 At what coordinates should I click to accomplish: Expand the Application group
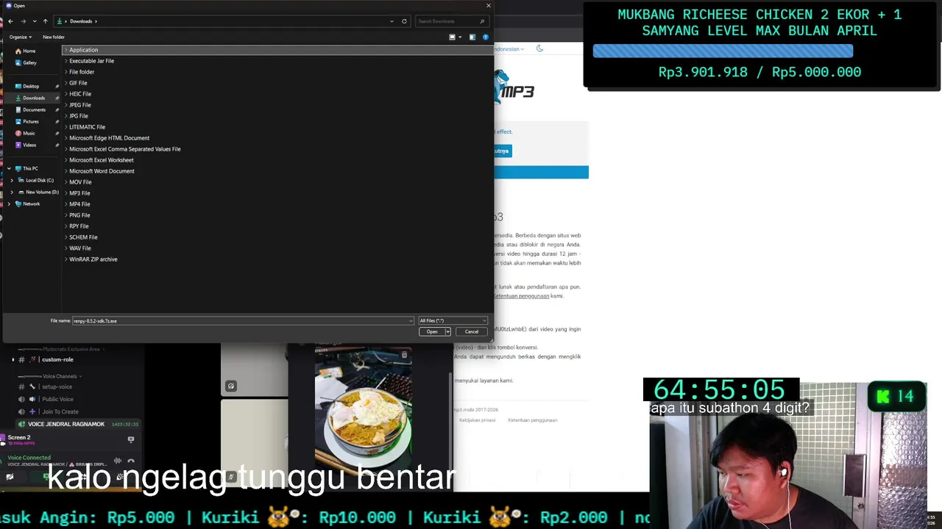[x=66, y=50]
